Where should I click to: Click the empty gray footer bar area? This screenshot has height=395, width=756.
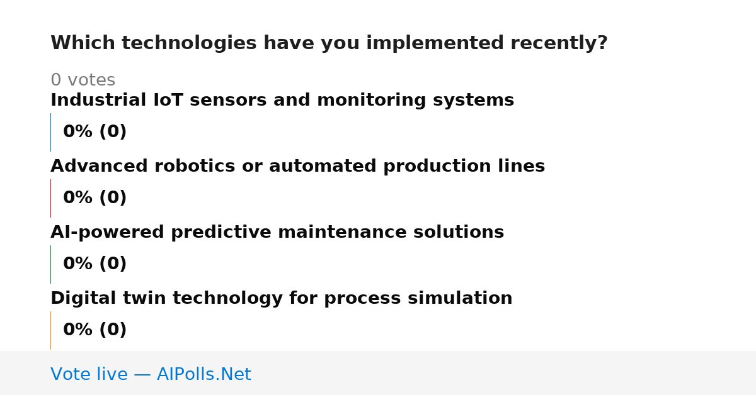point(504,373)
